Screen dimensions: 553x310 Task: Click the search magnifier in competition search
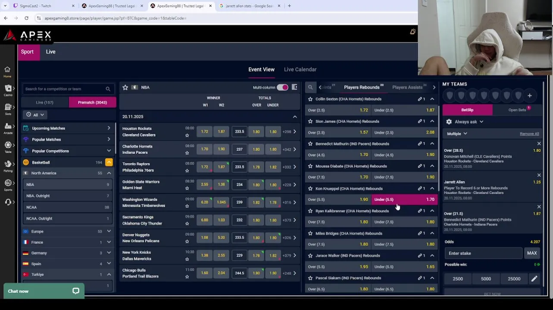click(x=108, y=89)
